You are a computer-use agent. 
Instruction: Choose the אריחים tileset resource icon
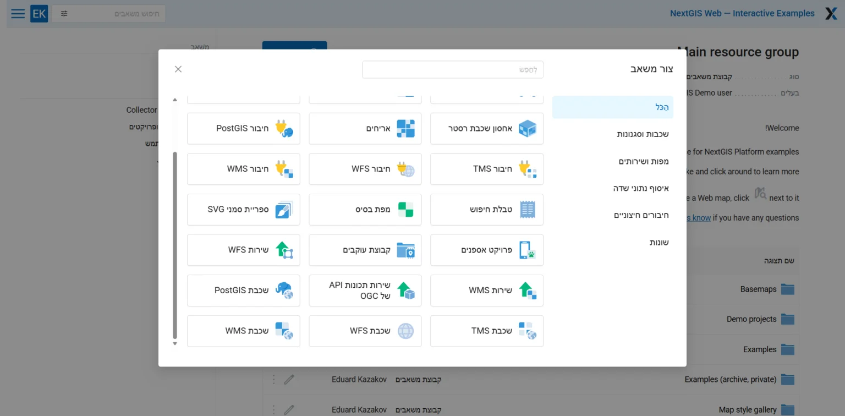tap(406, 129)
